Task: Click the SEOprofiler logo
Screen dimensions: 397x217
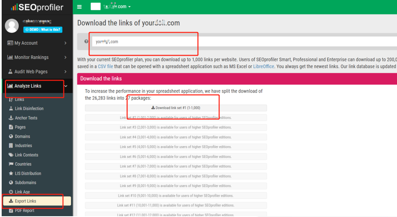Action: pos(37,7)
